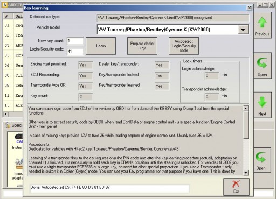This screenshot has height=199, width=276.
Task: Click the red X Exit icon
Action: [x=236, y=184]
